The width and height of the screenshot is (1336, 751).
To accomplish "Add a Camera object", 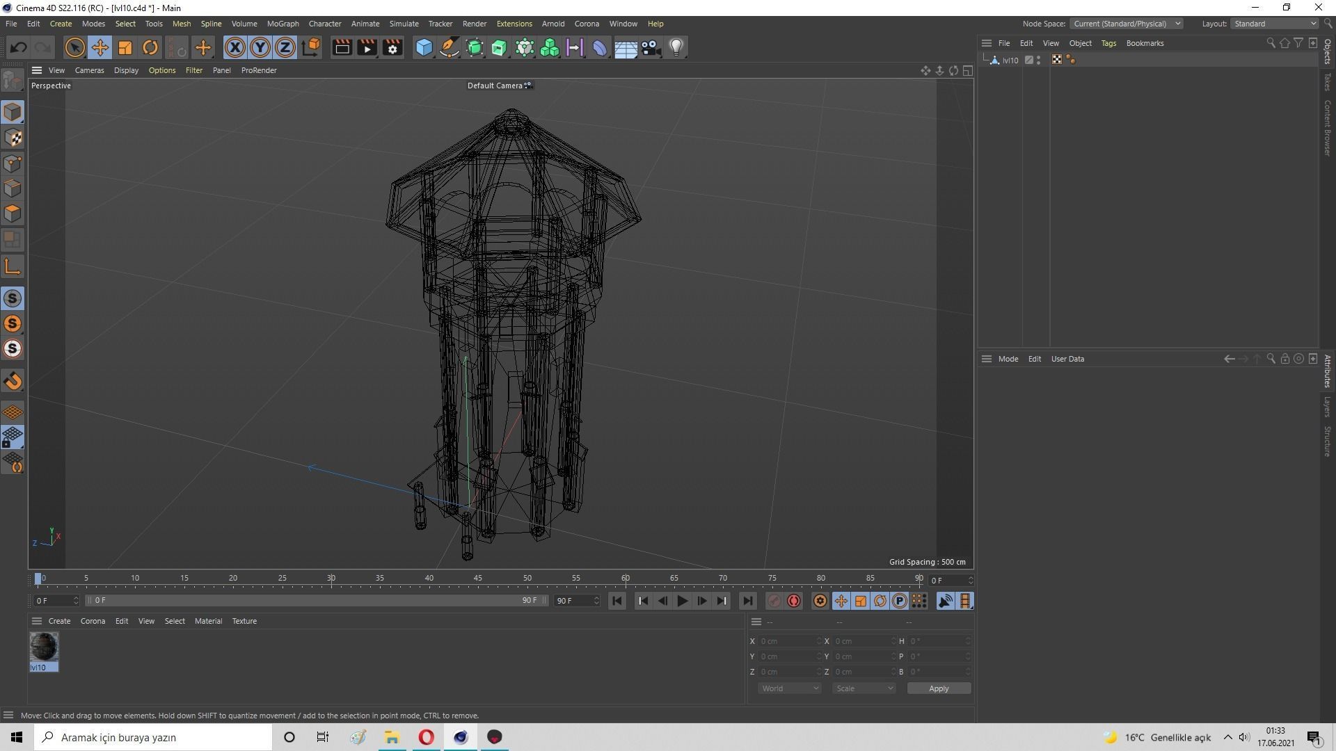I will coord(651,47).
